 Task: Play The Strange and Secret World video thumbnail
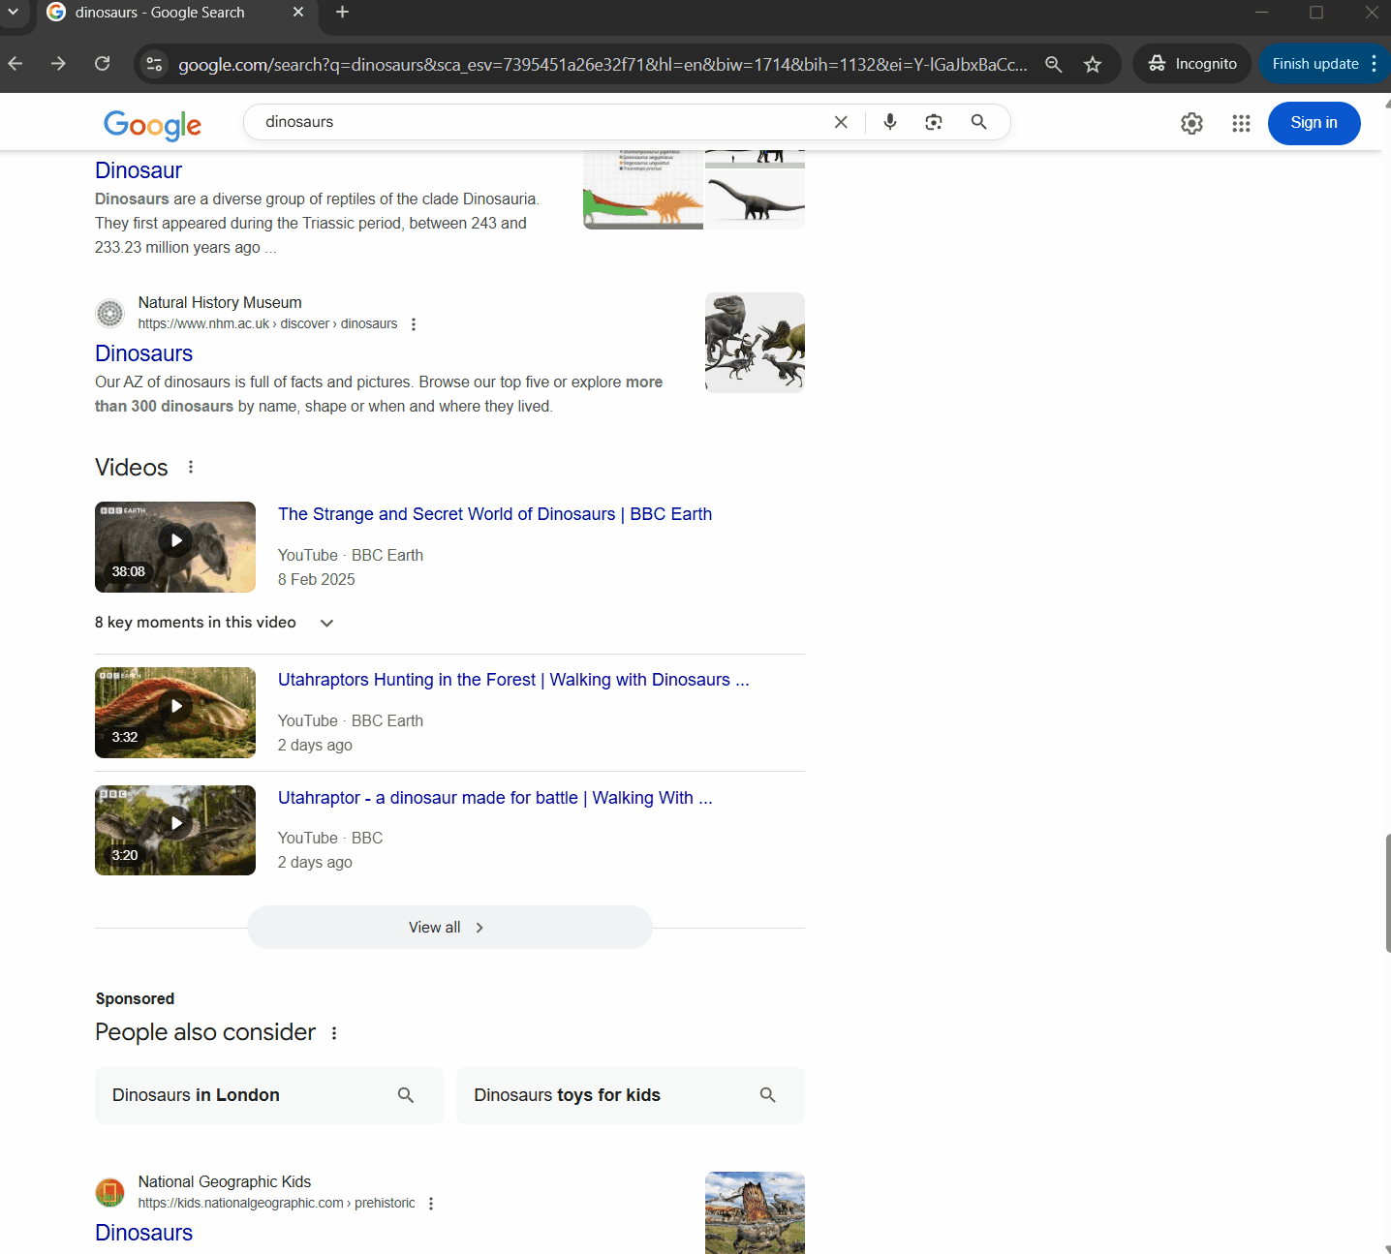175,541
